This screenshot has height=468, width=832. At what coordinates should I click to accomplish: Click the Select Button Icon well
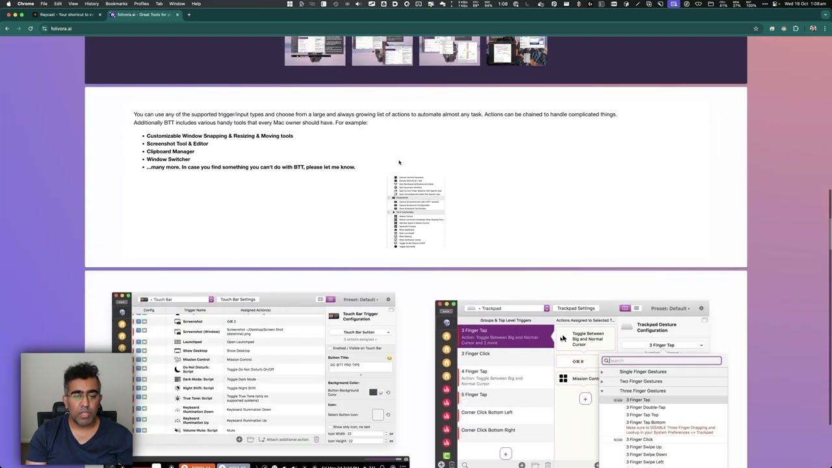(378, 415)
